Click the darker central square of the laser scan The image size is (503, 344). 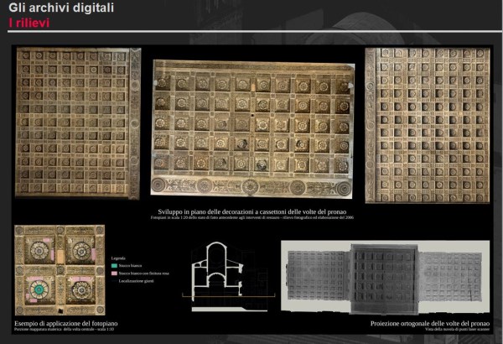tap(383, 278)
